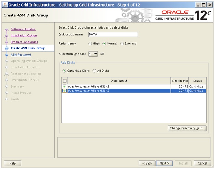Image resolution: width=215 pixels, height=169 pixels.
Task: Select the /dev/oracleasm/disks/DISK1 path
Action: tap(89, 87)
